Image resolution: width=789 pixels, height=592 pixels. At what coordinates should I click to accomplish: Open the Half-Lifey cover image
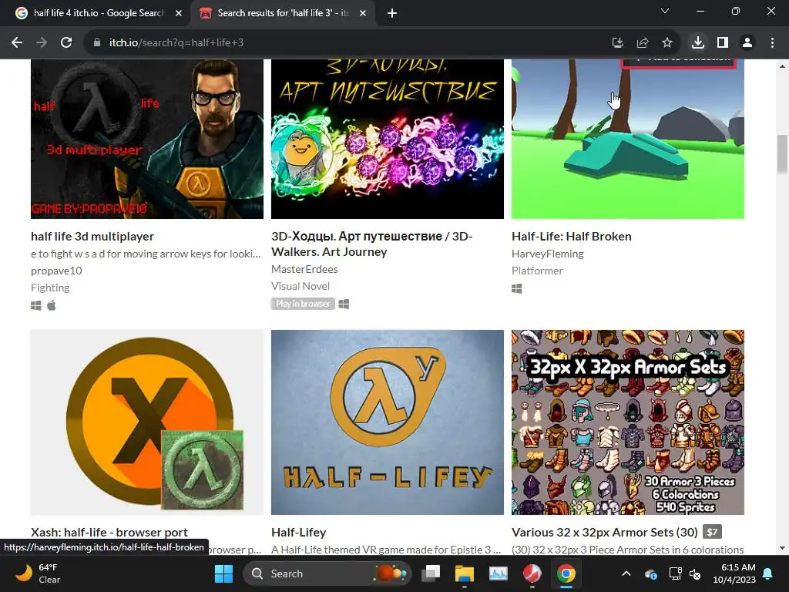click(x=388, y=422)
